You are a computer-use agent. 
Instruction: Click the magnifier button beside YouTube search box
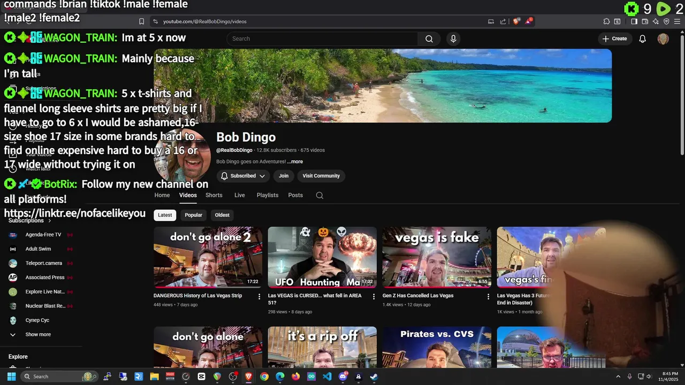(429, 38)
